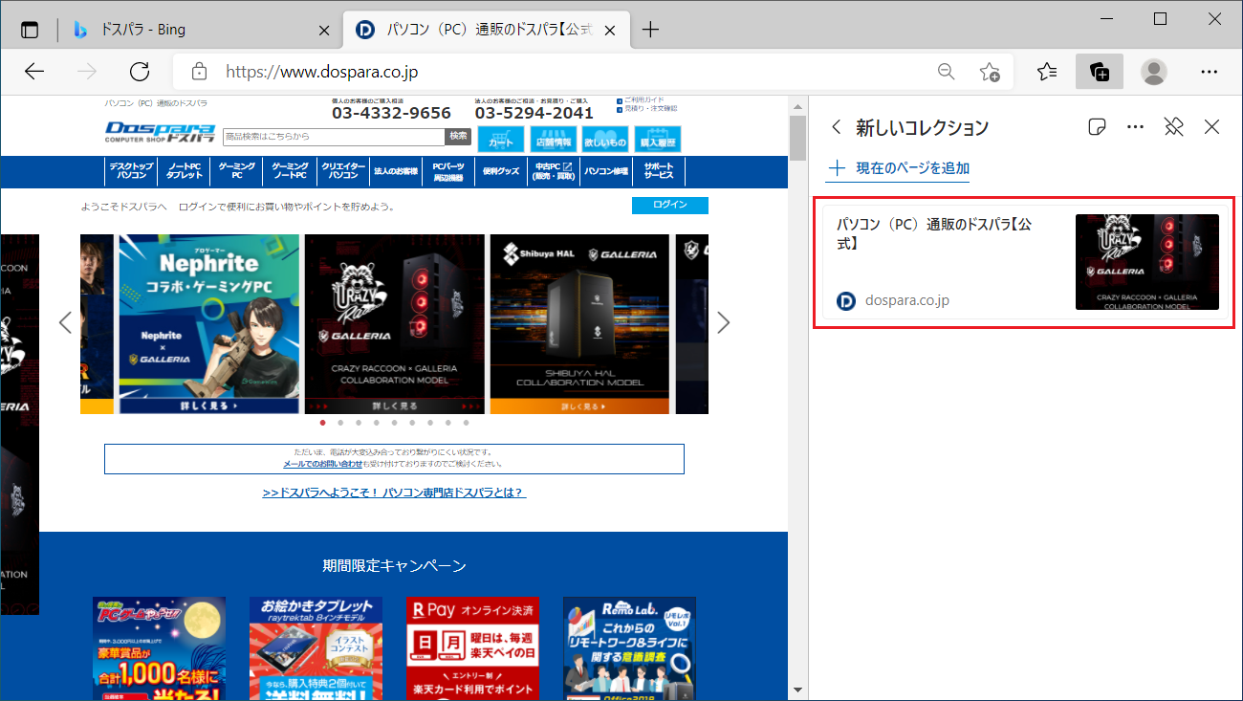This screenshot has width=1243, height=701.
Task: Open the Favorites list
Action: tap(1047, 72)
